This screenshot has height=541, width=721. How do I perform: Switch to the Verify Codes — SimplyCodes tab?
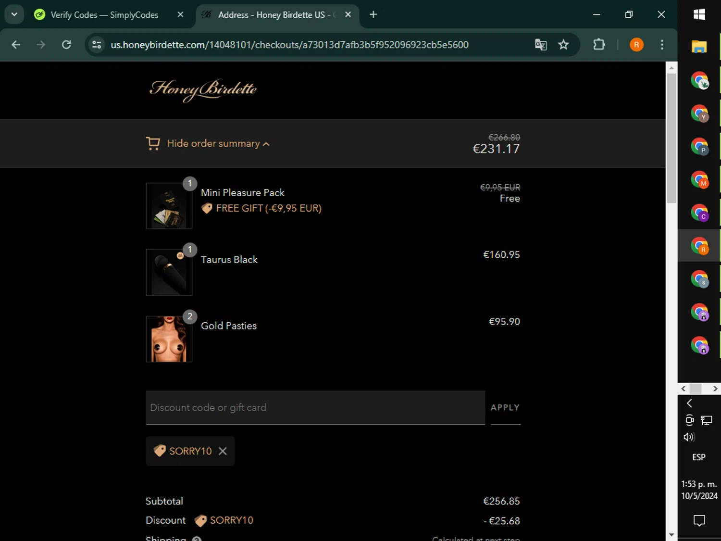tap(105, 15)
